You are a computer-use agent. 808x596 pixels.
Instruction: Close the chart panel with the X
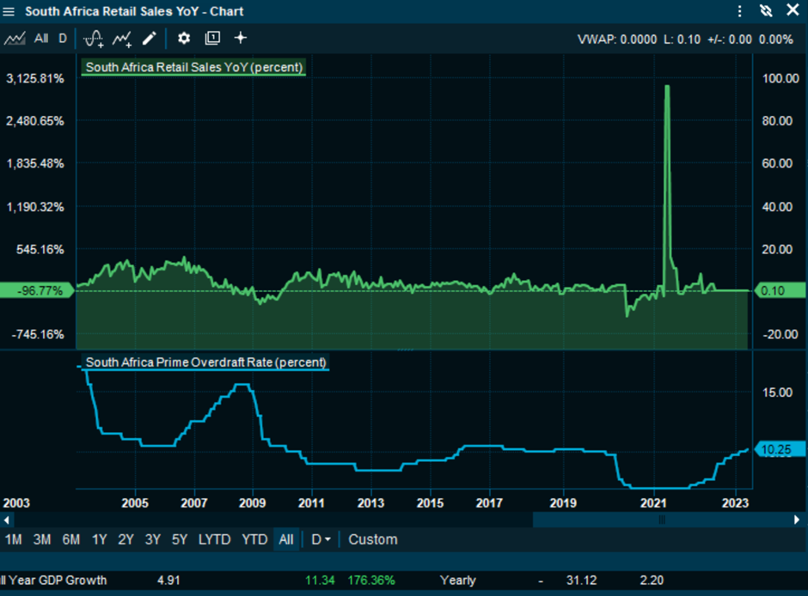(x=793, y=10)
